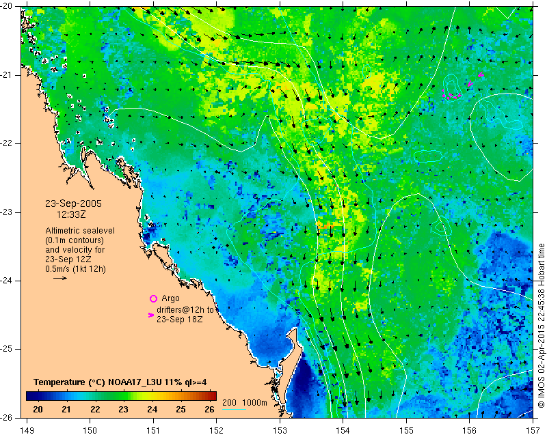Image resolution: width=547 pixels, height=437 pixels.
Task: Click the temperature color bar legend
Action: pos(122,396)
